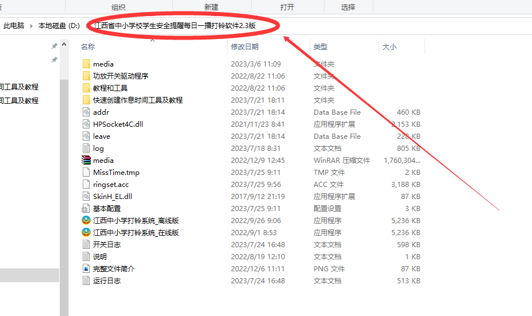This screenshot has width=532, height=316.
Task: Open the 组织 ribbon group
Action: (x=118, y=7)
